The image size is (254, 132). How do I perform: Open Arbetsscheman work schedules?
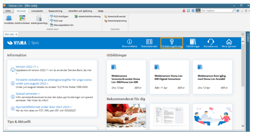point(22,19)
